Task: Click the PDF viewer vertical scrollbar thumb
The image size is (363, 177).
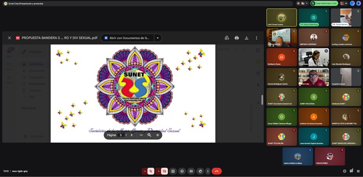Action: click(x=262, y=100)
